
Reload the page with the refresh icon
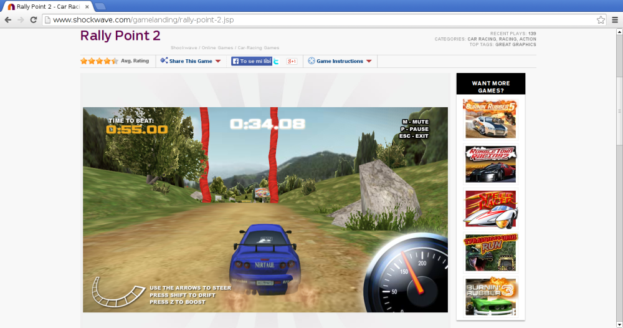click(x=34, y=20)
